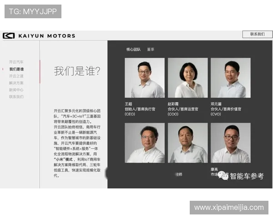Viewport: 273px width, 219px height.
Task: Open 新闻中心 in the sidebar menu
Action: tap(16, 90)
